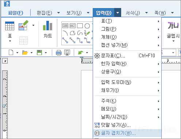Toggle the dropdown arrow beside 입력(D)
This screenshot has width=181, height=139.
118,13
